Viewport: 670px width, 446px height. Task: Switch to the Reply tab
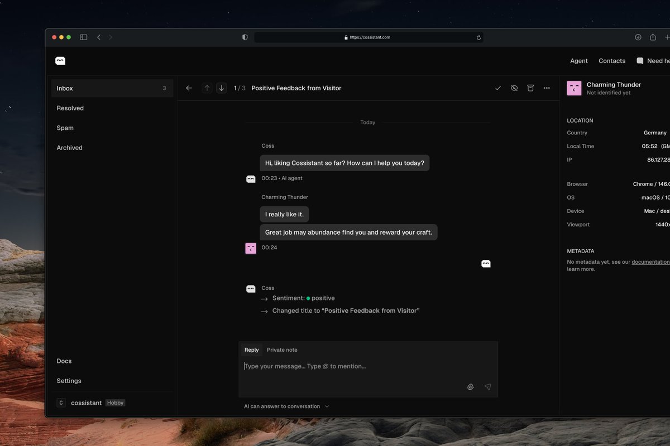point(252,350)
